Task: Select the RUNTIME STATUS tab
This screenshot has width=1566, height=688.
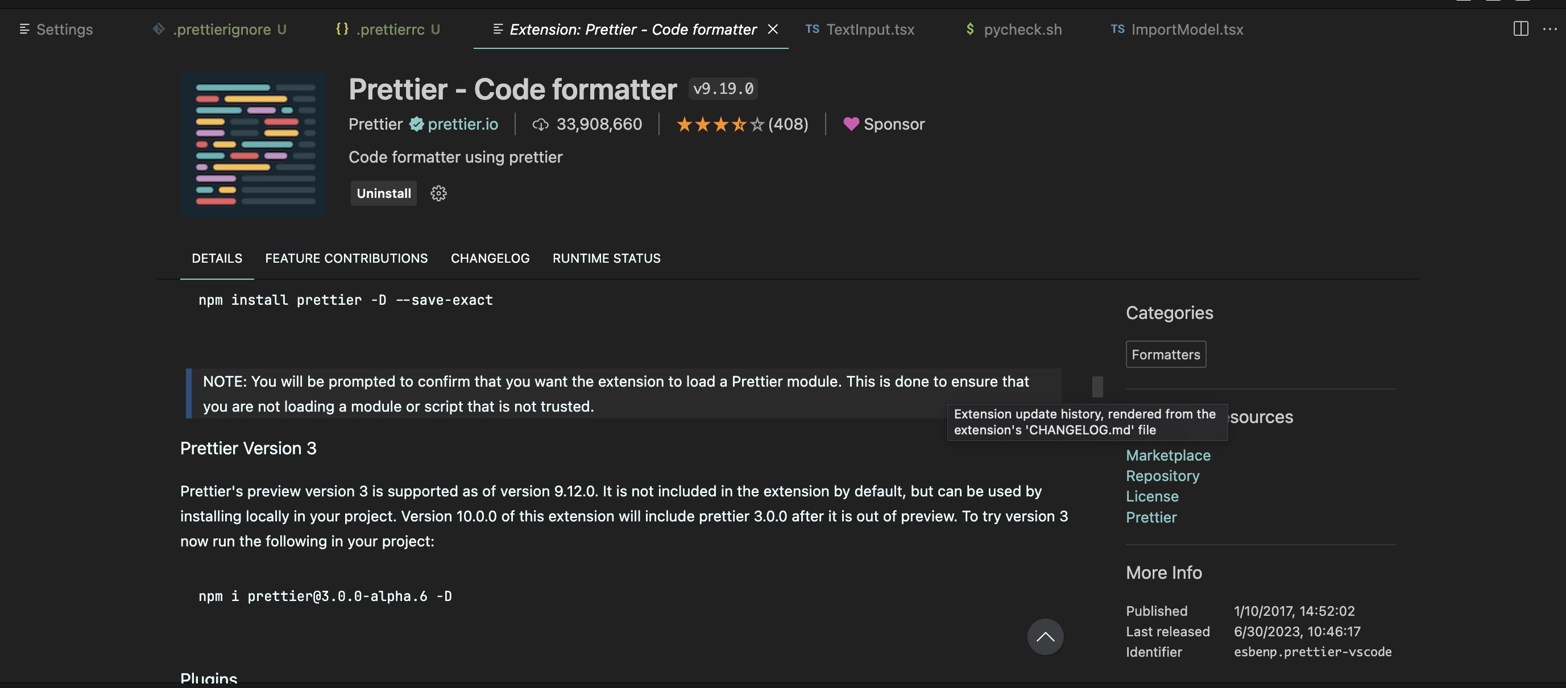Action: [606, 258]
